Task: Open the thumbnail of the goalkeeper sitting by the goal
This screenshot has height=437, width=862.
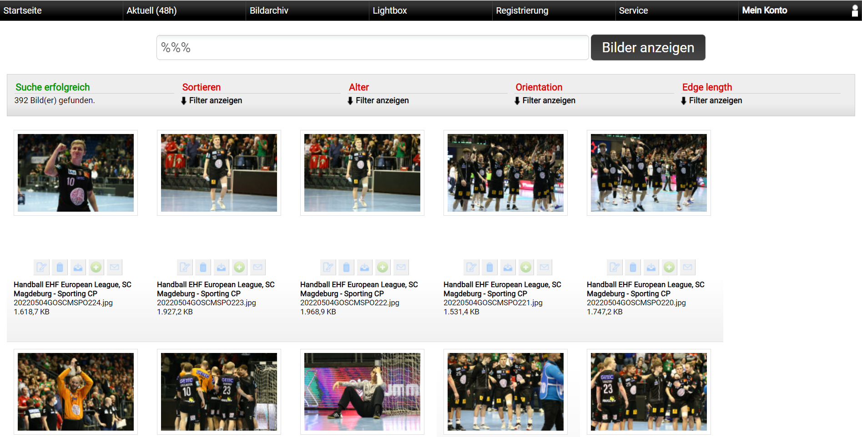Action: click(x=362, y=392)
